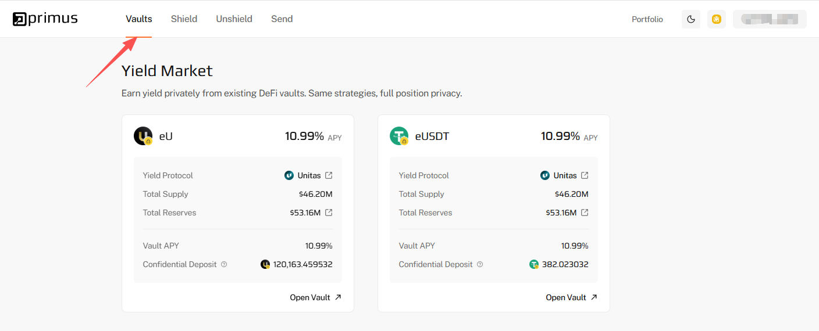Show Confidential Deposit help in eUSDT card
The width and height of the screenshot is (819, 331).
pyautogui.click(x=480, y=264)
